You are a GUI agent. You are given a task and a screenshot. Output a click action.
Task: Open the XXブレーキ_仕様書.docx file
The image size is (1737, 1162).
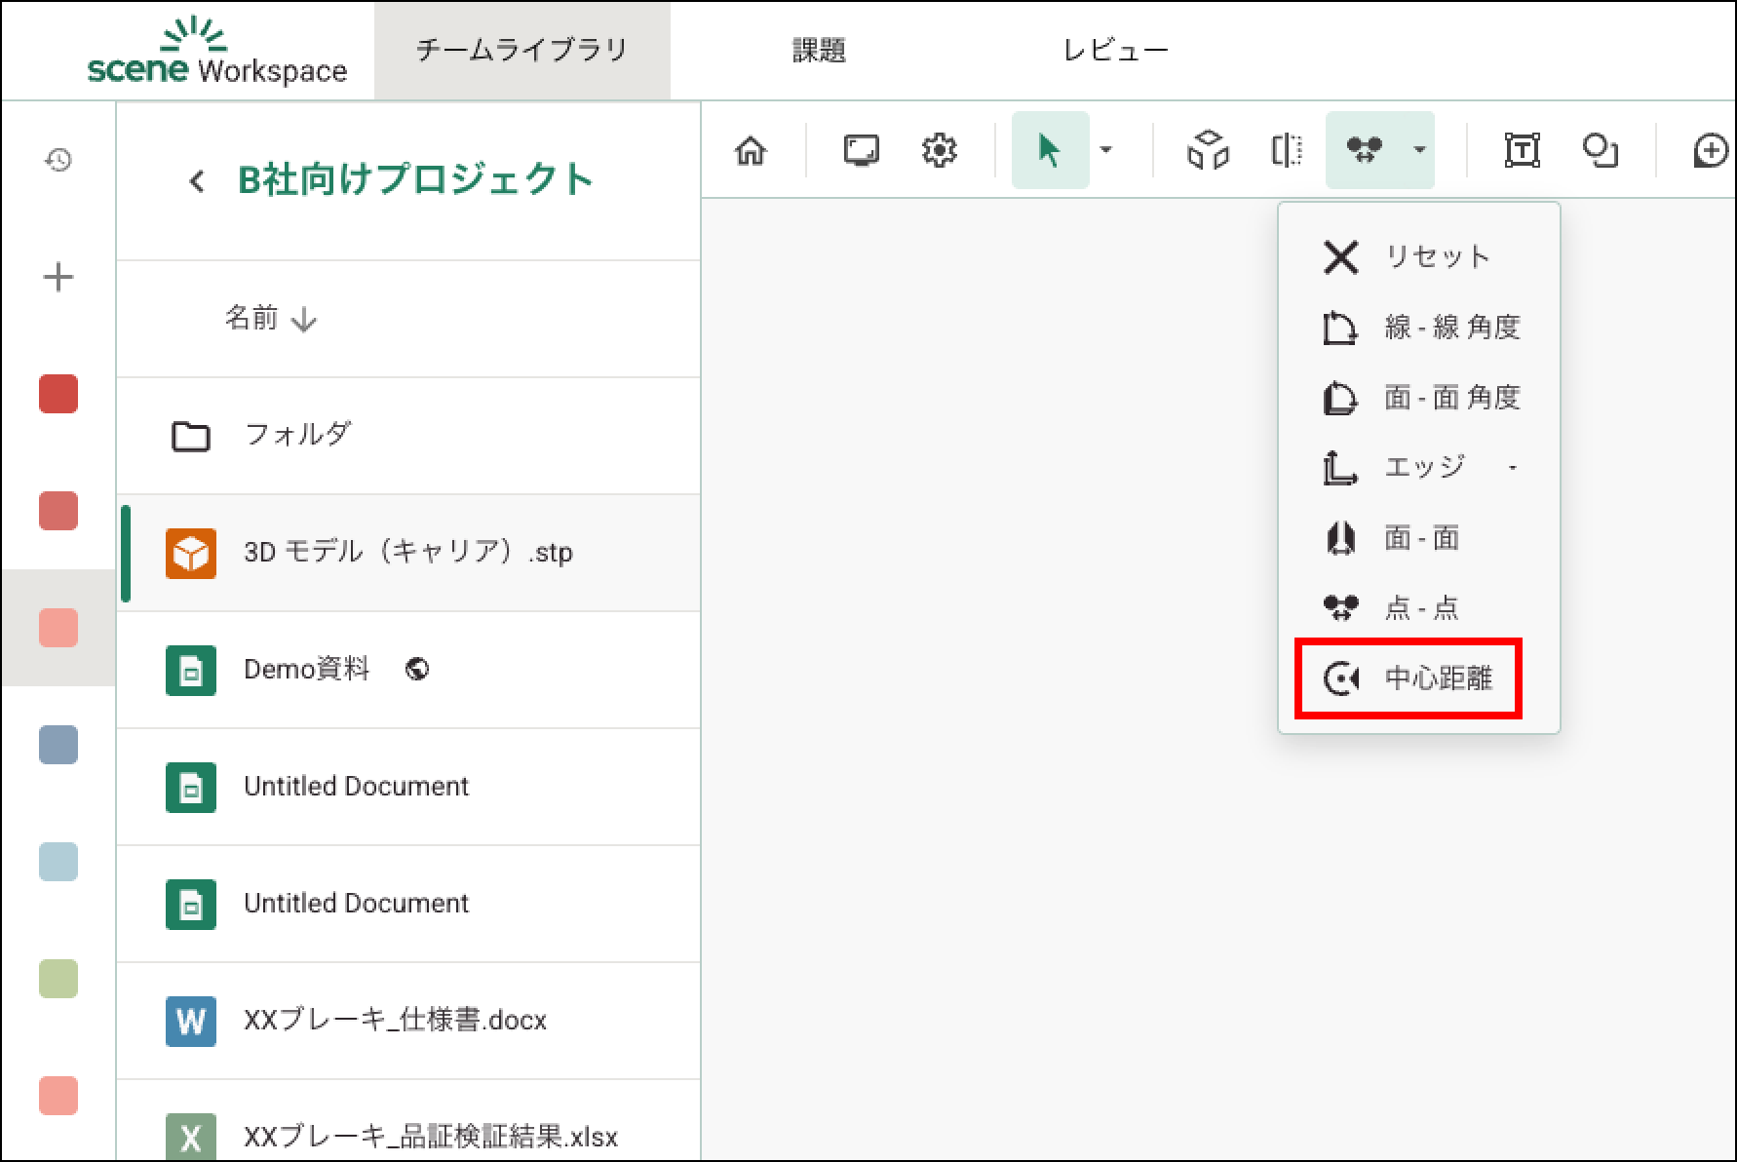(x=395, y=1021)
